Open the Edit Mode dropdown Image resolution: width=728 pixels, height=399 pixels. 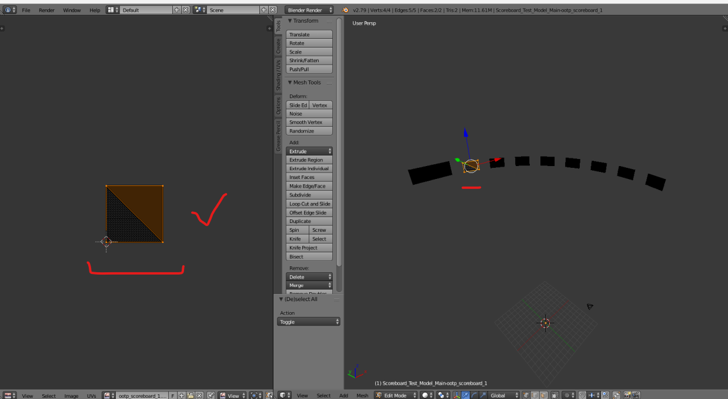pos(396,395)
